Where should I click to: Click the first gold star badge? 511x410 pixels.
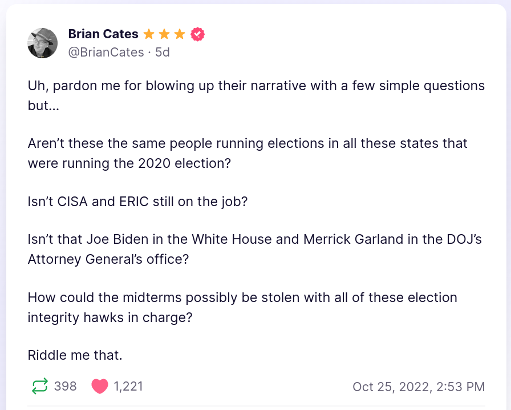tap(149, 34)
